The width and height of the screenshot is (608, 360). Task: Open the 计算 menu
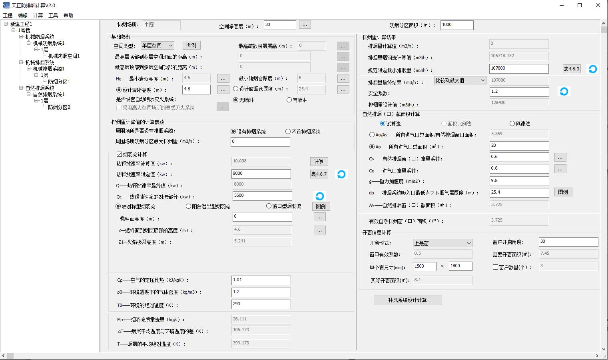[38, 16]
